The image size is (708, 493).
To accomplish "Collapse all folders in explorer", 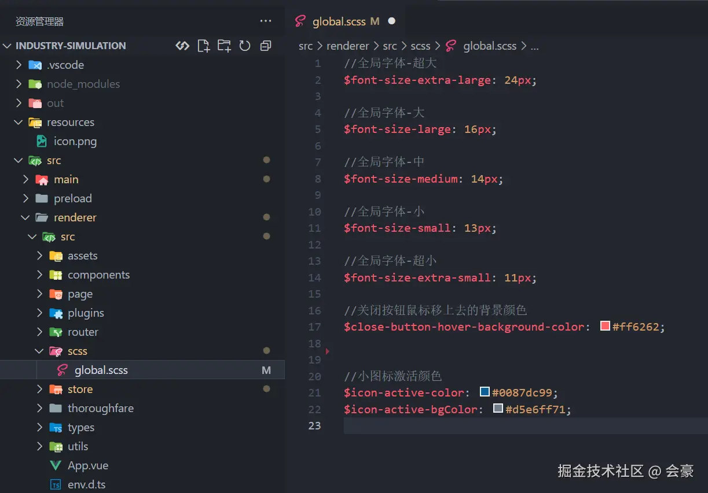I will click(266, 46).
